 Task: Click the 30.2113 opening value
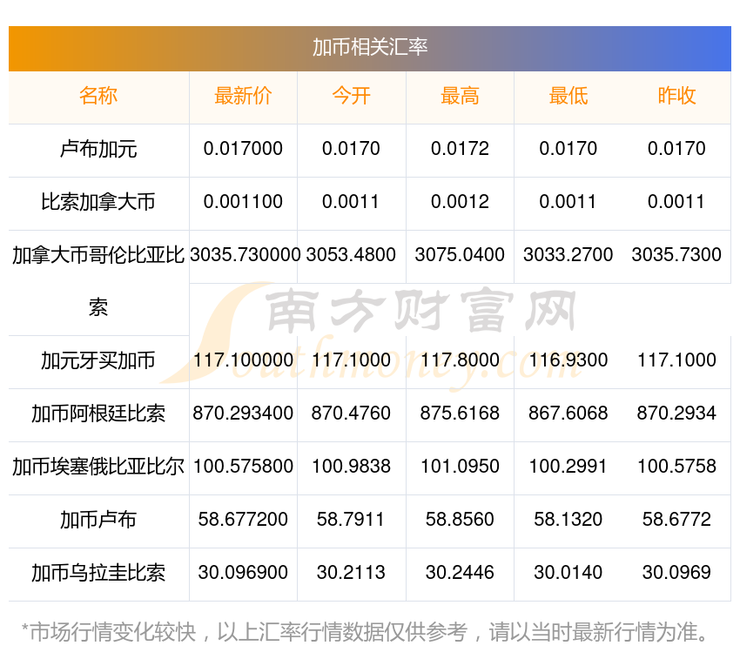point(351,573)
